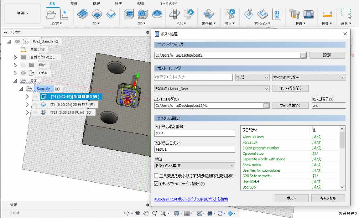Click the プログラム名と番号 1001 field
359x218 pixels.
click(195, 133)
